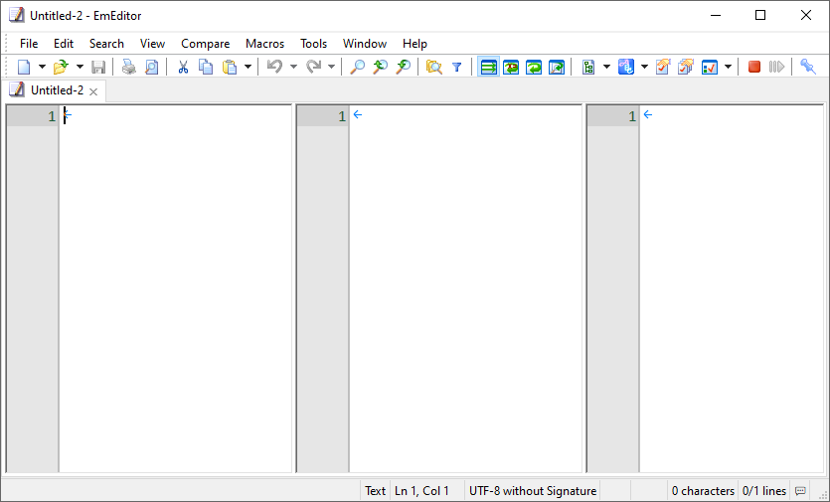Expand the Open file recent dropdown arrow

tap(80, 68)
